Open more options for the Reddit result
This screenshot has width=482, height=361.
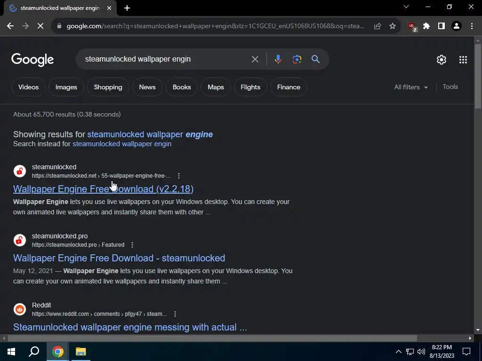[x=175, y=314]
